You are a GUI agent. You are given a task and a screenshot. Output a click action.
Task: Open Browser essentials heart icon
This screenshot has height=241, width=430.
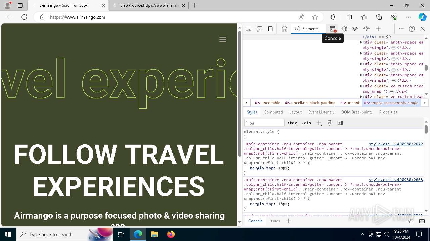(394, 17)
